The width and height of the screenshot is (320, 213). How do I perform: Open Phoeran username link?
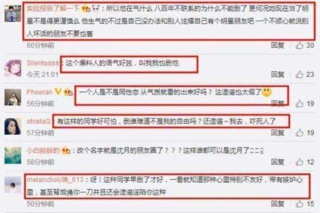pos(39,92)
